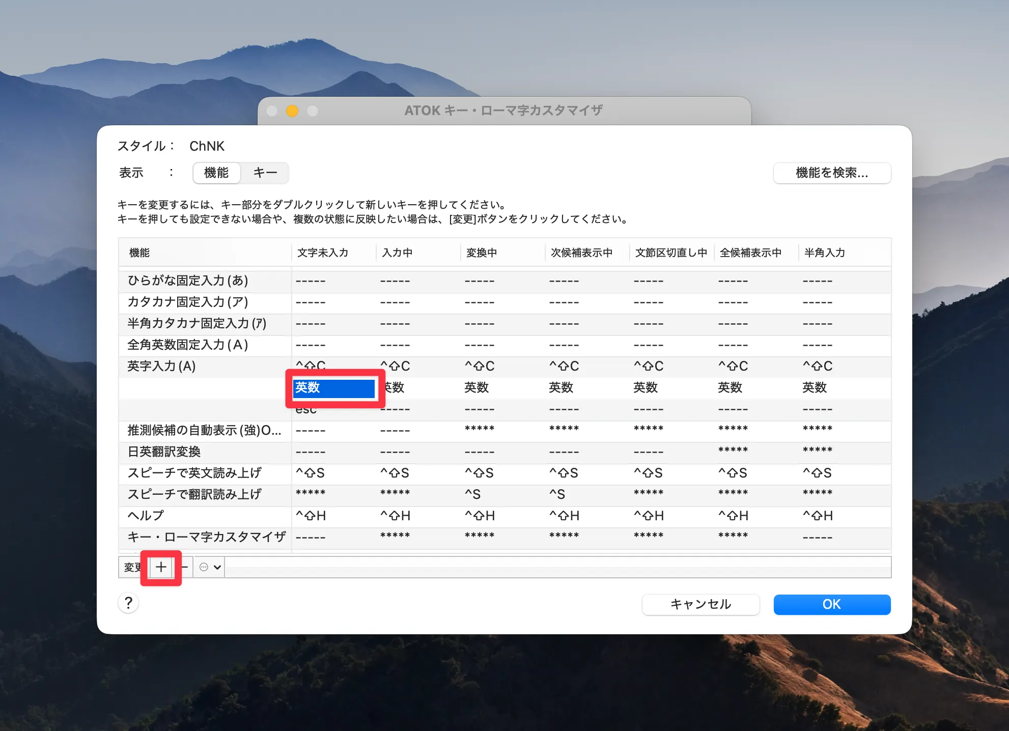
Task: Confirm with the OK button
Action: coord(832,604)
